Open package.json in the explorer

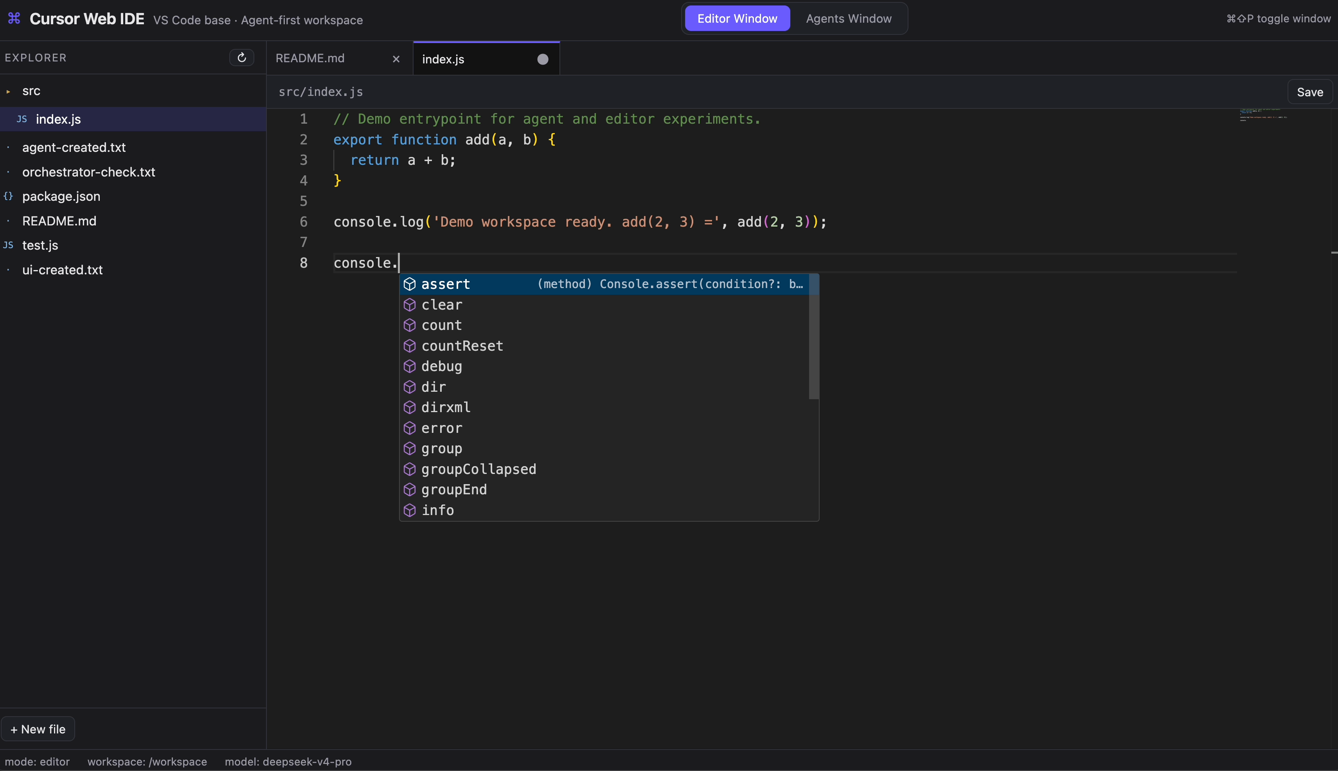click(133, 196)
